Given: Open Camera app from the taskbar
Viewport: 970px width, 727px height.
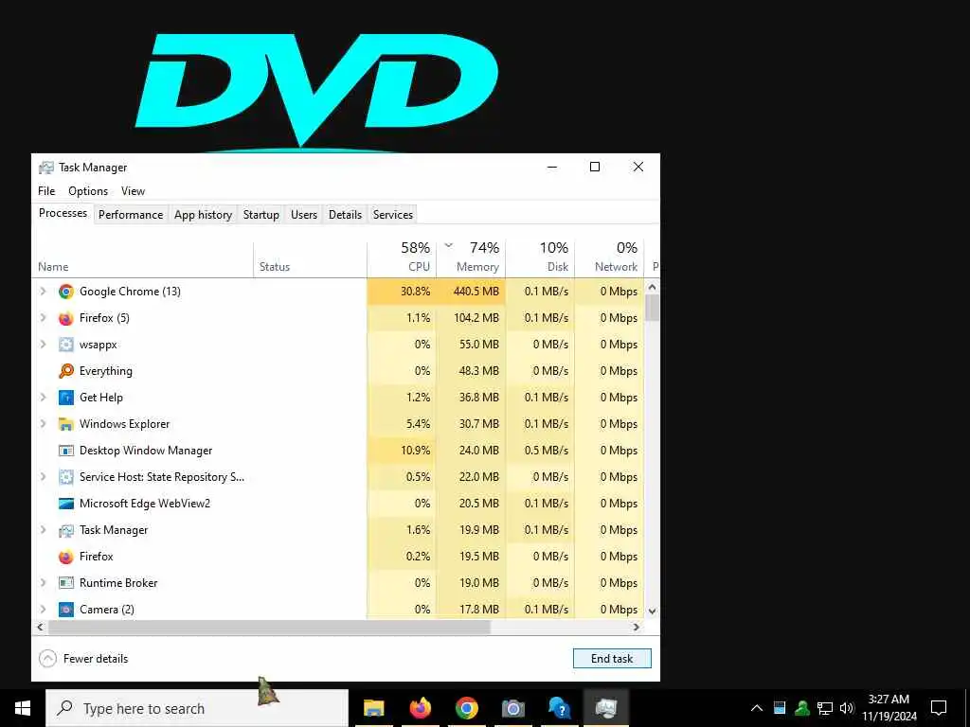Looking at the screenshot, I should coord(512,708).
